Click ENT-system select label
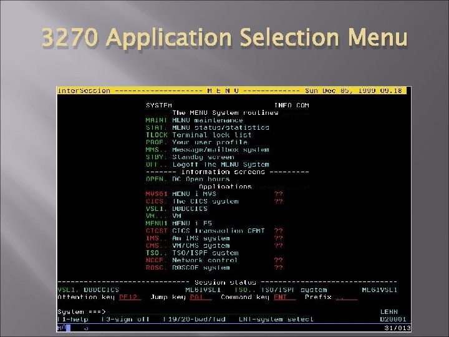The image size is (449, 337). point(276,320)
